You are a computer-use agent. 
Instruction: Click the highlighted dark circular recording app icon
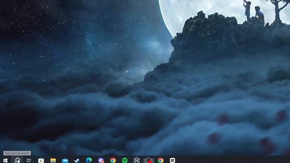[x=149, y=160]
